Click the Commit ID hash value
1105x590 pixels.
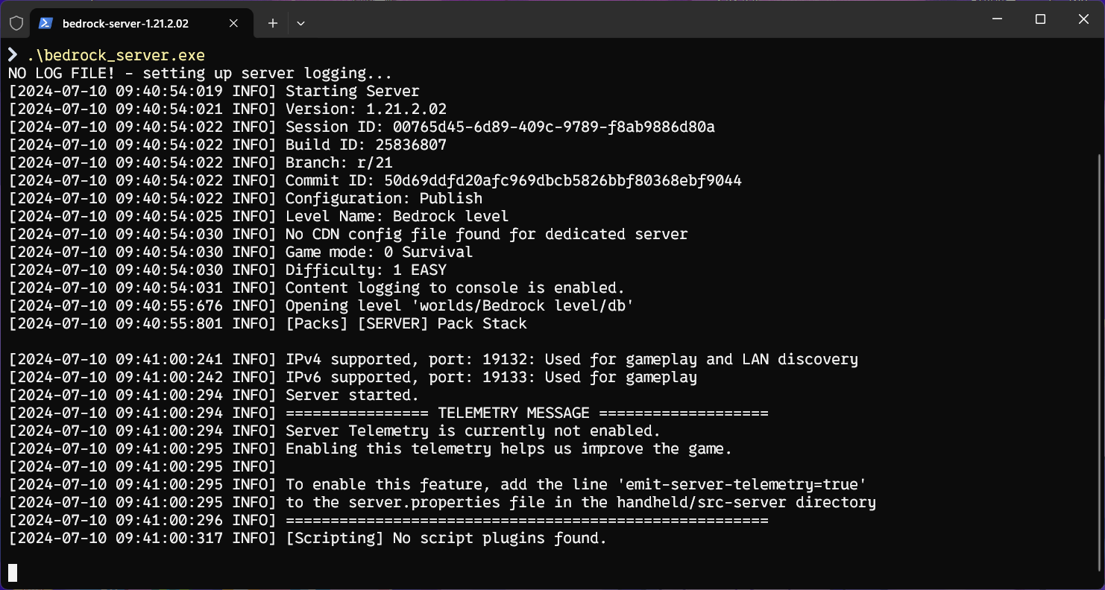click(x=562, y=180)
